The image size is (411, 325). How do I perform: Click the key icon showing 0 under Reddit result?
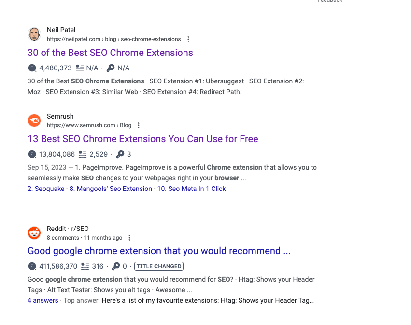pyautogui.click(x=115, y=266)
